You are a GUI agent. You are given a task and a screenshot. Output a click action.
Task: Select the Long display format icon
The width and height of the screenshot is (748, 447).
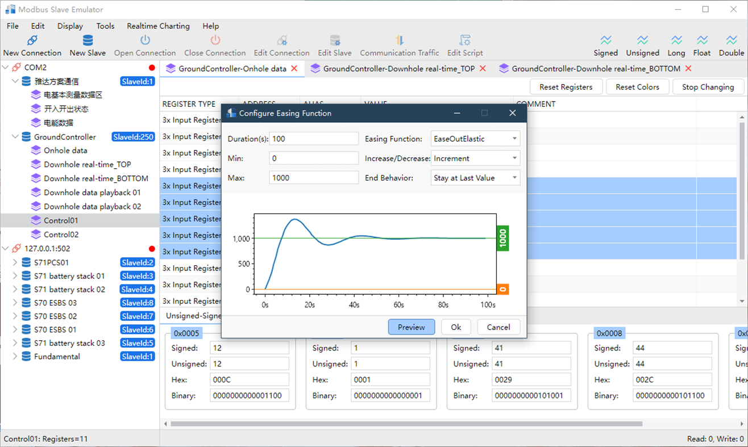click(676, 40)
